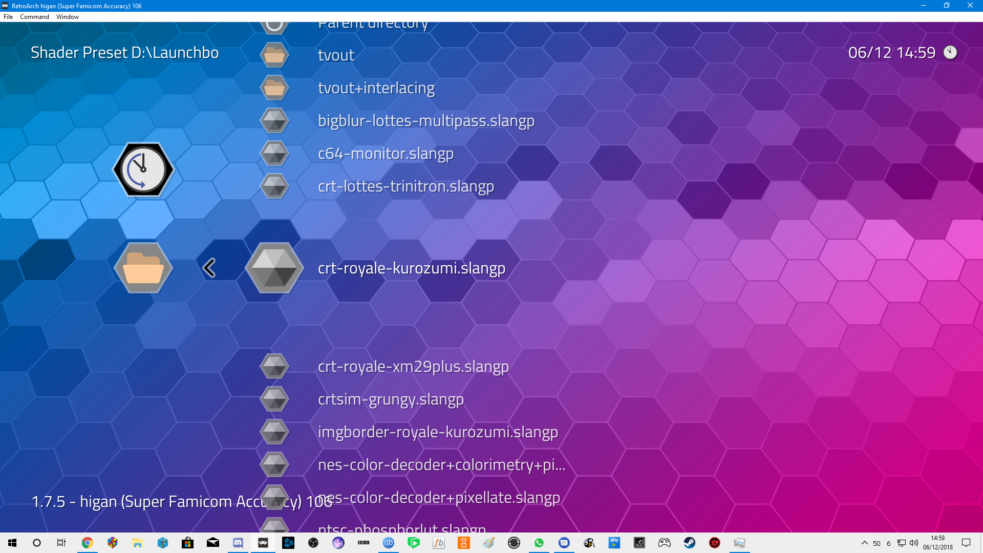The image size is (983, 553).
Task: Open File Explorer from taskbar
Action: pyautogui.click(x=137, y=543)
